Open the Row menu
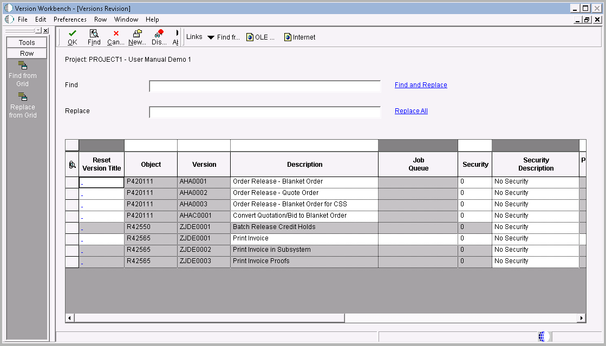This screenshot has height=346, width=606. pyautogui.click(x=100, y=19)
